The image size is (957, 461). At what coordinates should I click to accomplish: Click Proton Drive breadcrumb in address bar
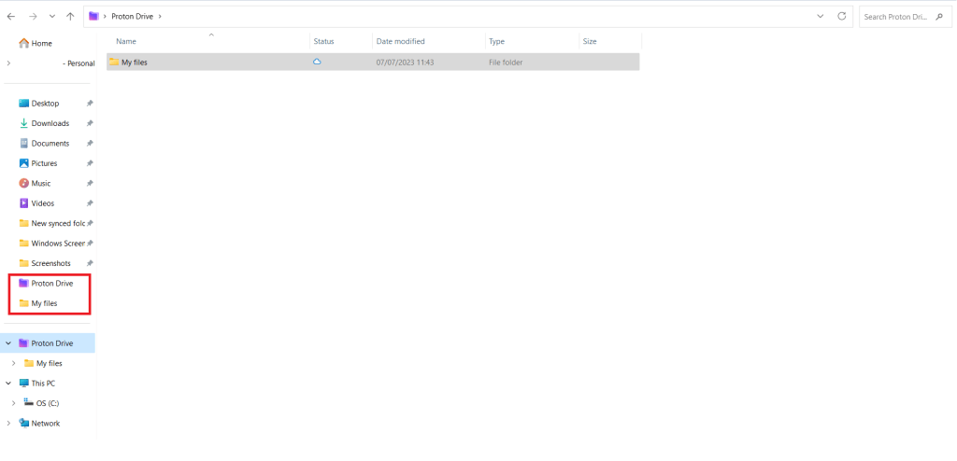pos(133,17)
